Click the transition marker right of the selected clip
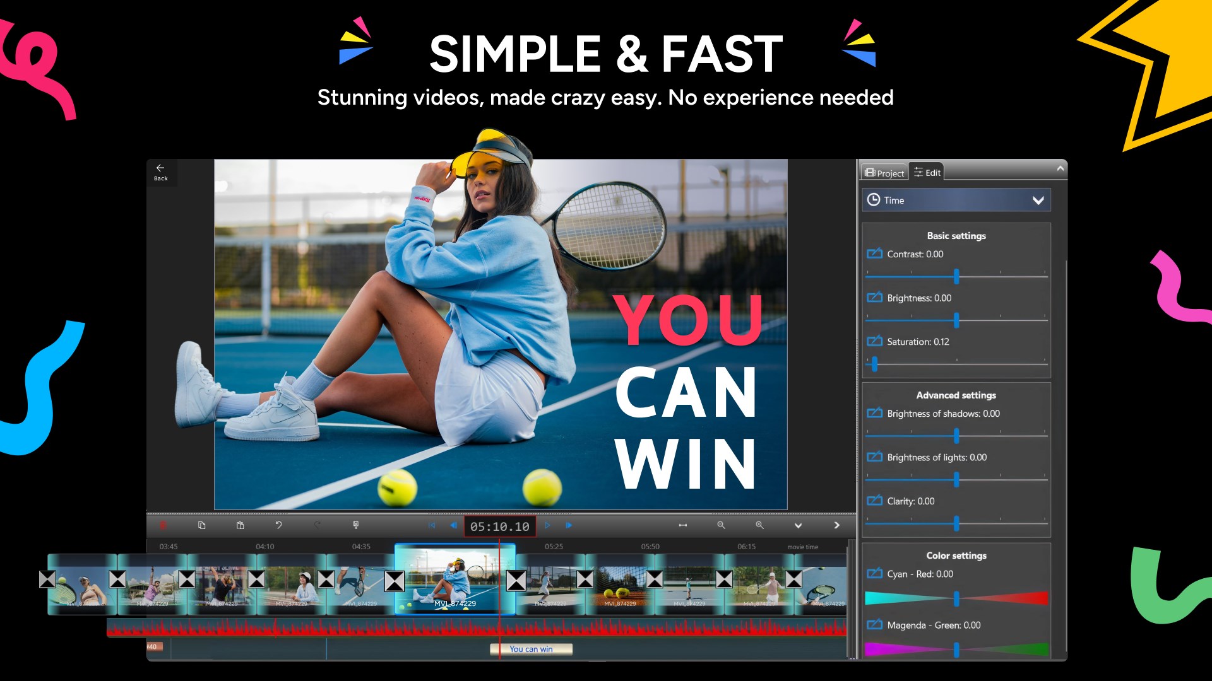Screen dimensions: 1212x681 (x=516, y=581)
